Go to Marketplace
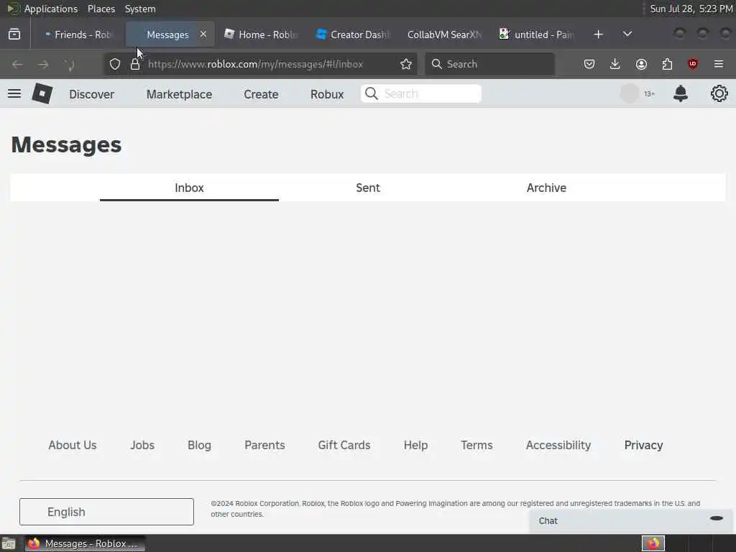Screen dimensions: 736x552 [179, 94]
